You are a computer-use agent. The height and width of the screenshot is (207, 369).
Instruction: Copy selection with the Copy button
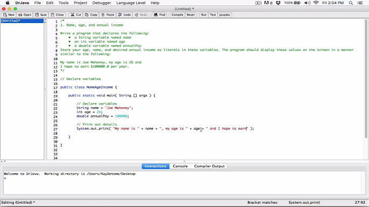91,15
